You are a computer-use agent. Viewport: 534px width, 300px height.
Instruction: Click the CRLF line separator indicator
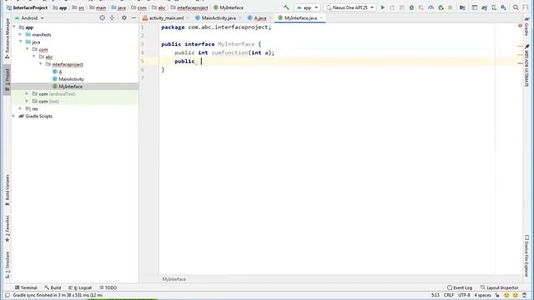click(449, 295)
